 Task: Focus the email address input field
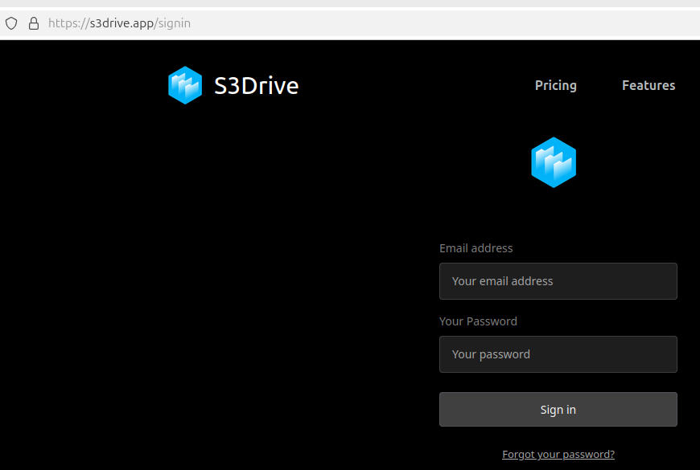tap(558, 281)
